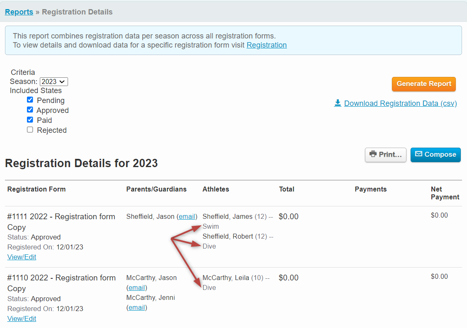Open View/Edit for registration #1110
The height and width of the screenshot is (328, 467).
(22, 318)
